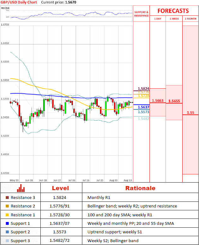
Task: Click the 1.5482 support level label
Action: 143,119
